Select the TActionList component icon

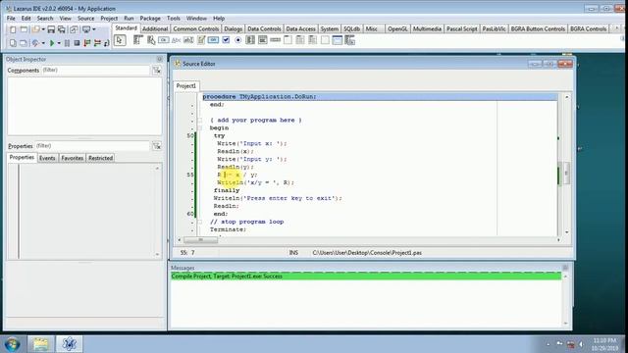(x=349, y=40)
